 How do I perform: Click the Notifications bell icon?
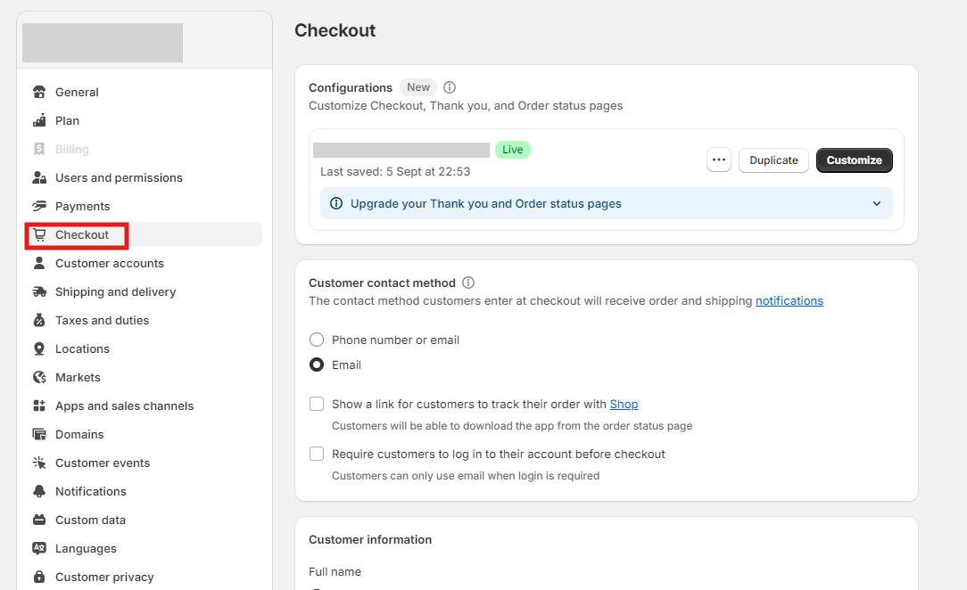pos(39,492)
